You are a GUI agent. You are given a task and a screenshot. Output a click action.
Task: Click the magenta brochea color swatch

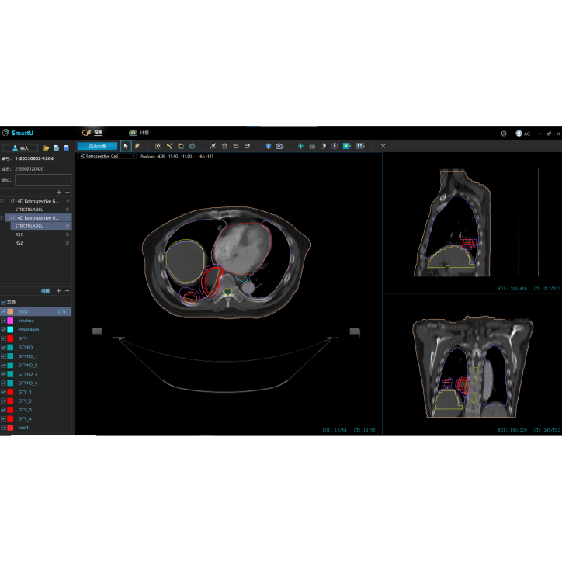[x=11, y=321]
